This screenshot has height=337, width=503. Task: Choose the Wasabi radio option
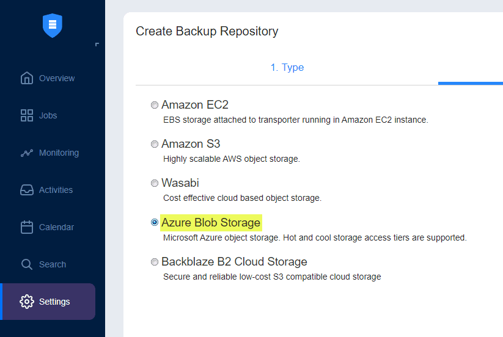155,183
